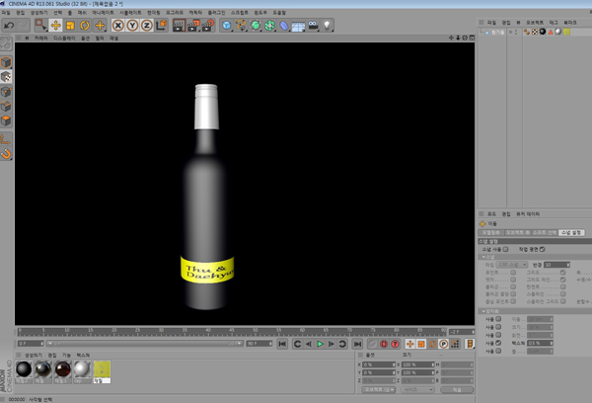Enable the move quantize checkbox
Viewport: 592px width, 403px height.
pyautogui.click(x=498, y=319)
